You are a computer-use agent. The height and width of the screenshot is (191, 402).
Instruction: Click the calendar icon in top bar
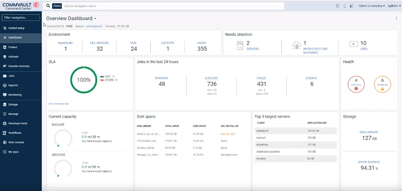[x=338, y=6]
